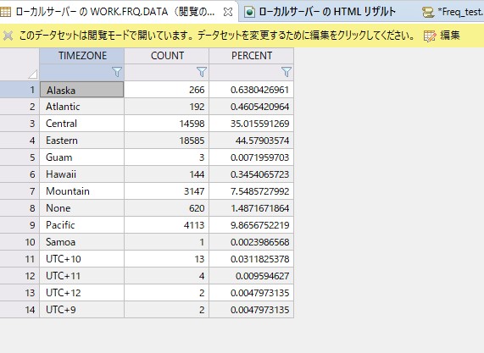This screenshot has width=484, height=353.
Task: Select row number 1 header
Action: [19, 90]
